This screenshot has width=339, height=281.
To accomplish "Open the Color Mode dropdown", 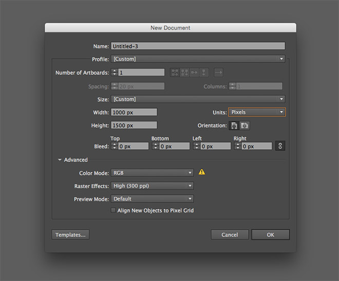I will tap(152, 173).
